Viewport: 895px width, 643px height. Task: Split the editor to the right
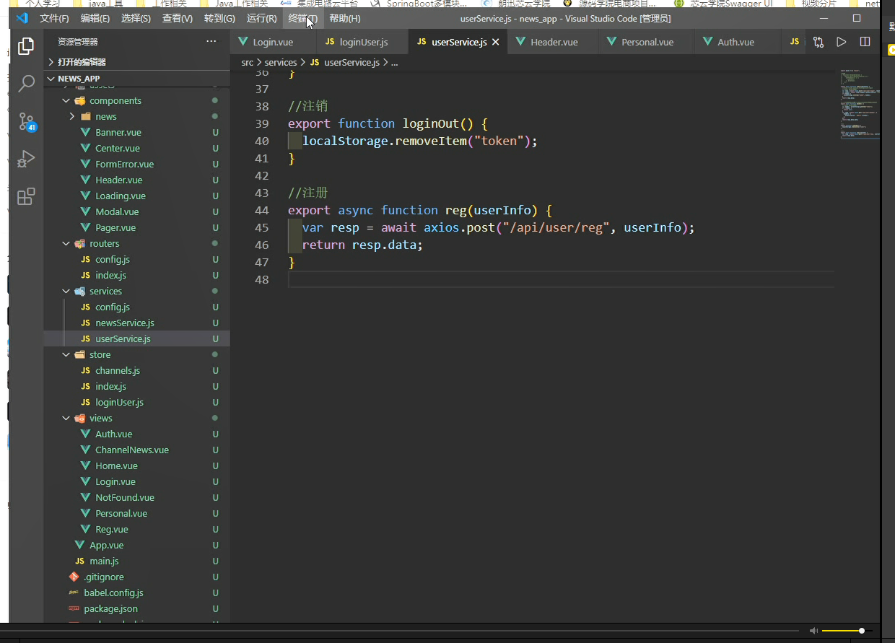(865, 42)
